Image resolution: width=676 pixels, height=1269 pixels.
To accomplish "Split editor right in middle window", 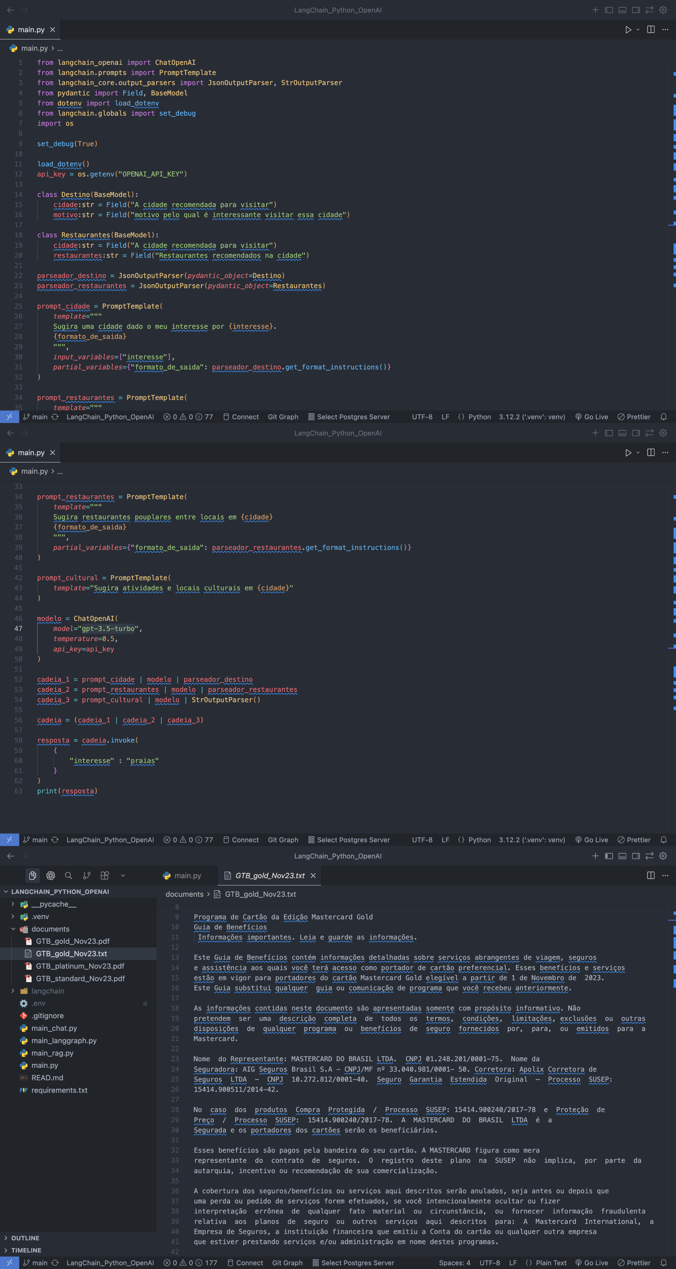I will point(651,453).
